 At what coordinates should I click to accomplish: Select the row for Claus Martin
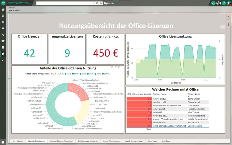point(168,106)
